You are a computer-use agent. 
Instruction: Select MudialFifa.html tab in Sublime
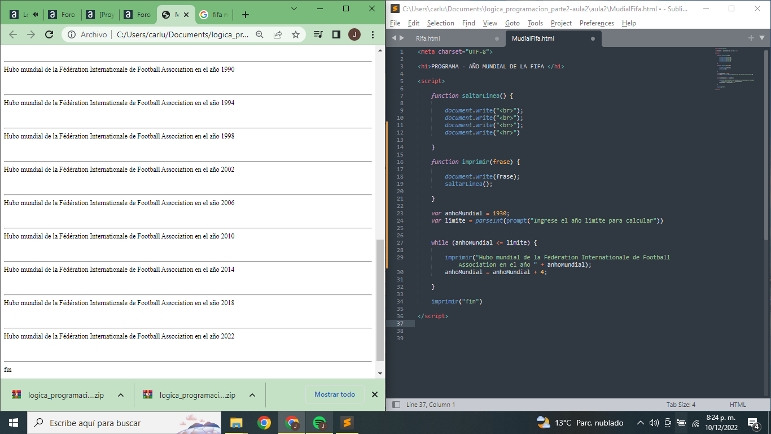[x=533, y=38]
